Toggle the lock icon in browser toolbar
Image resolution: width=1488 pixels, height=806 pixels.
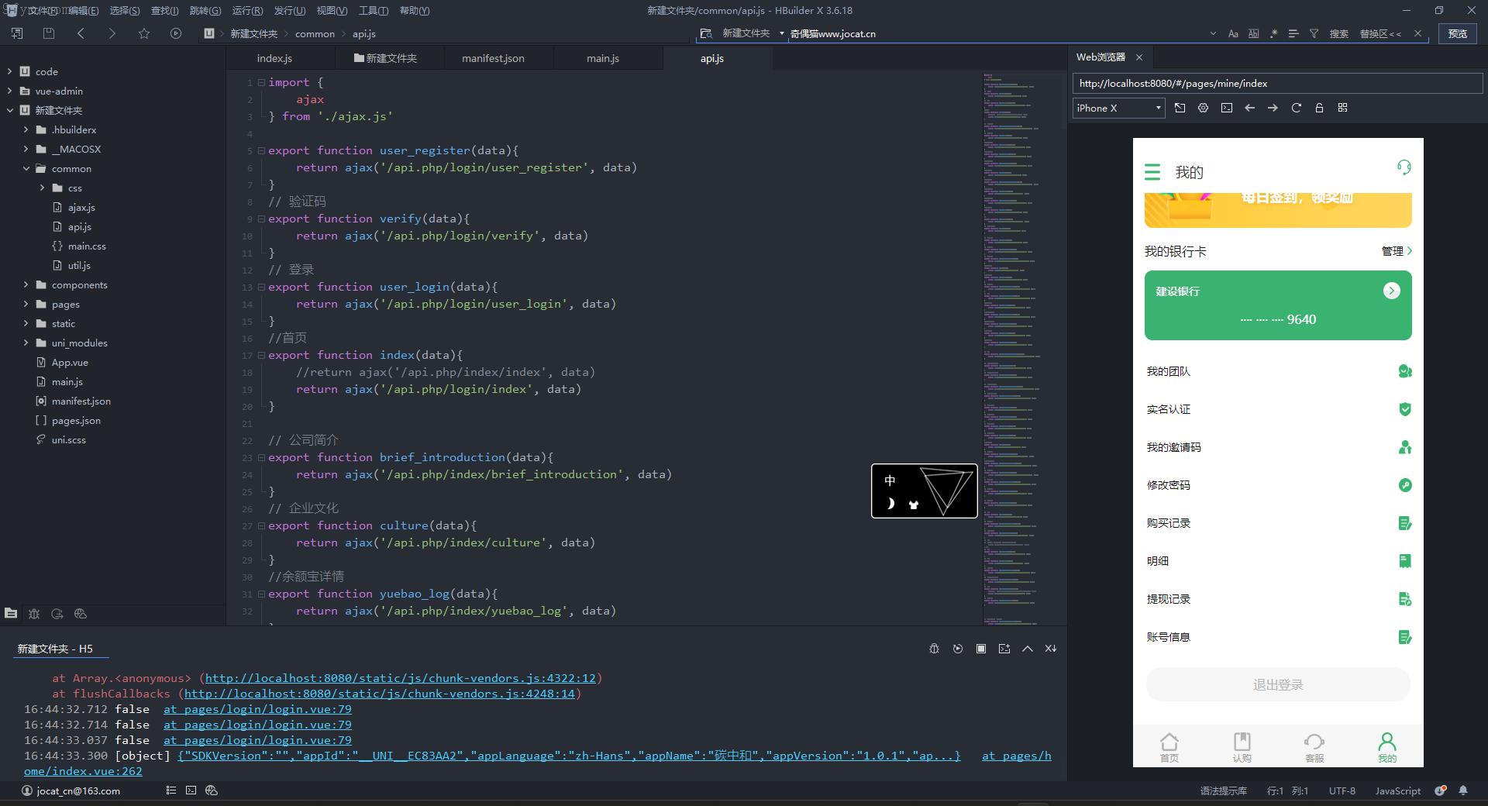[1319, 108]
